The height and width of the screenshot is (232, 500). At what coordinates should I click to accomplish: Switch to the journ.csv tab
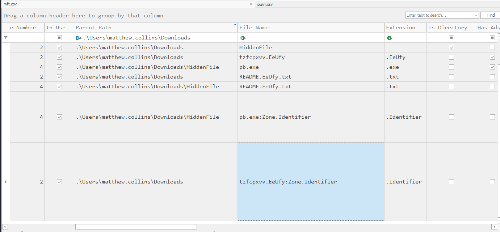265,4
